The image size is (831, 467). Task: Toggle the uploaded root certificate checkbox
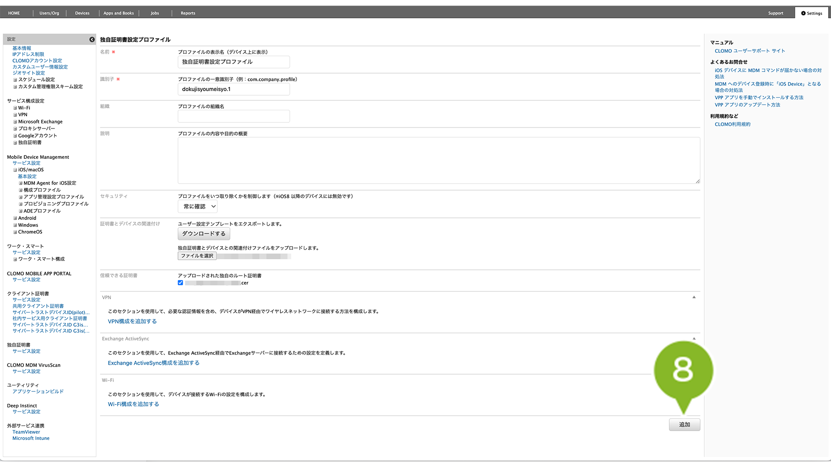(x=180, y=283)
